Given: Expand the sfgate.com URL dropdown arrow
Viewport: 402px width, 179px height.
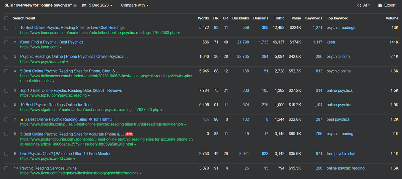Looking at the screenshot, I should coord(161,110).
